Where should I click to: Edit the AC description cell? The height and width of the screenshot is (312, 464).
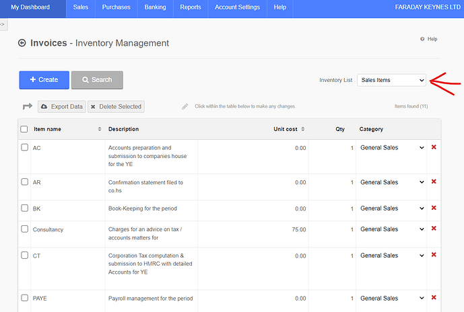tap(152, 157)
